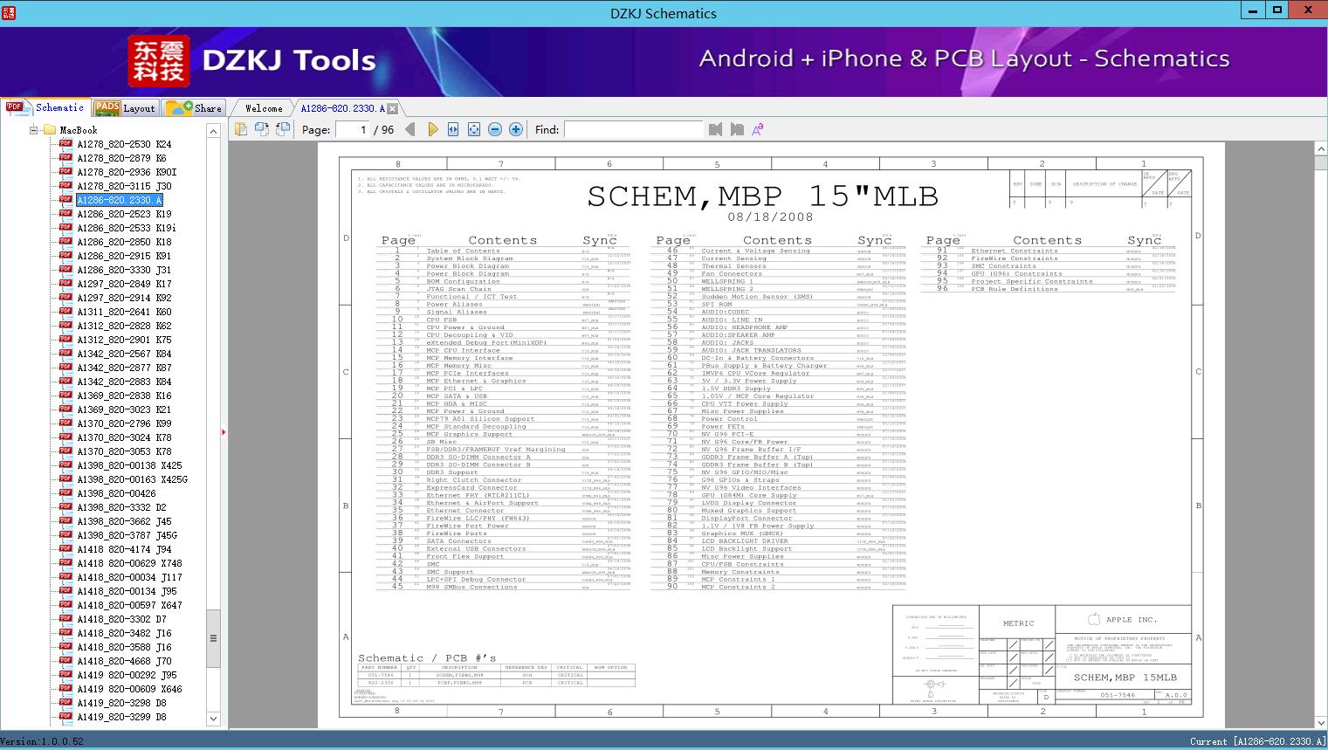Toggle the match case search option

(758, 129)
